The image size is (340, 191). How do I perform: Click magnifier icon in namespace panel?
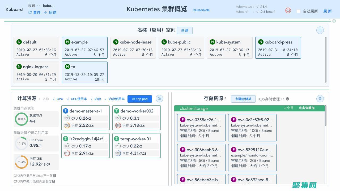(x=320, y=30)
